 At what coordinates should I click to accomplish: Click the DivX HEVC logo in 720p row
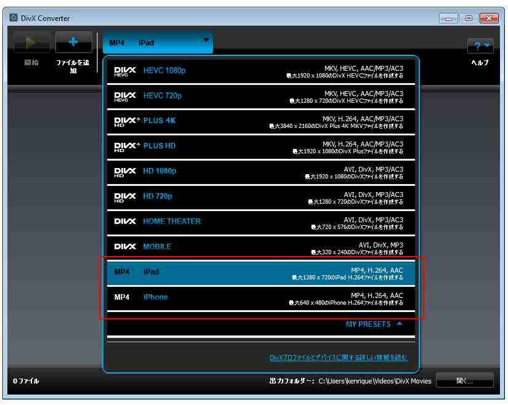[x=125, y=97]
